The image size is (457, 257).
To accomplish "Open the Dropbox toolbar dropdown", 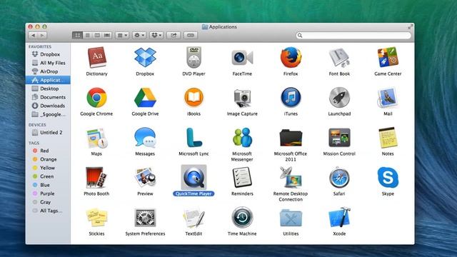I will (x=156, y=35).
